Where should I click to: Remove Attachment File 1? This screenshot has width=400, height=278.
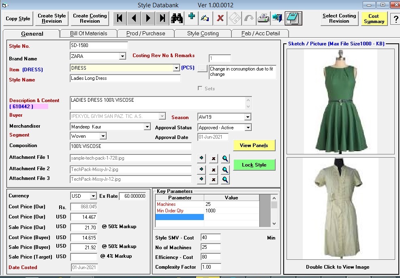click(x=214, y=158)
